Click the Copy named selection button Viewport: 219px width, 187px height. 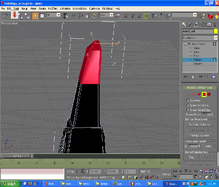[191, 157]
